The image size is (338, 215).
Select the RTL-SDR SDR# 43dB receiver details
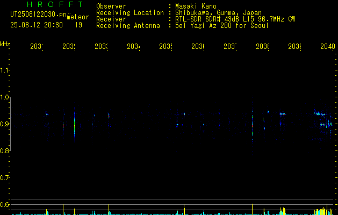[x=235, y=19]
